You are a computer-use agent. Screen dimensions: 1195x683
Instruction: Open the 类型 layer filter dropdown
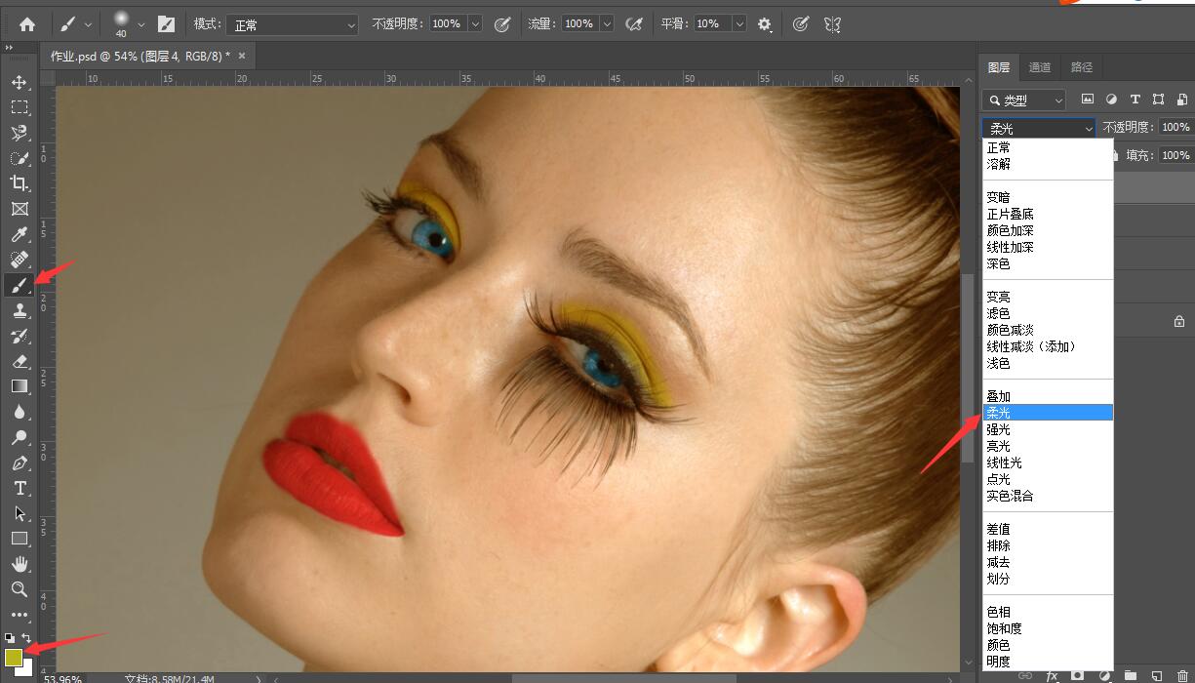1024,100
